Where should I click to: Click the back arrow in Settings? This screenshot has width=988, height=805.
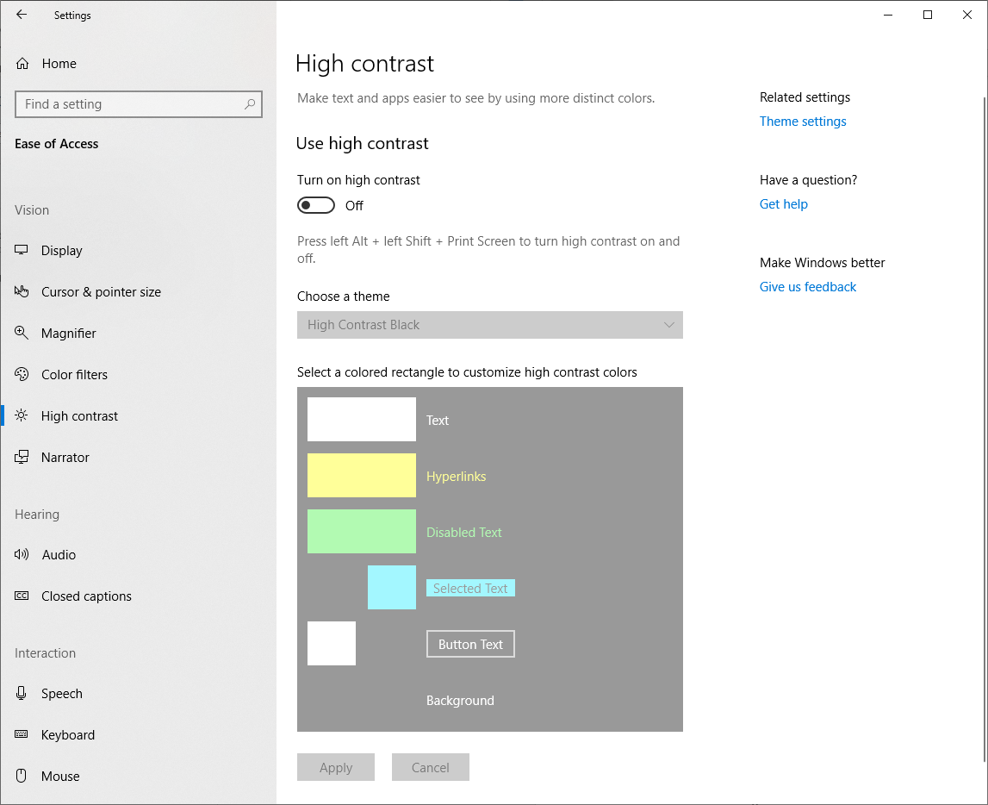point(22,15)
